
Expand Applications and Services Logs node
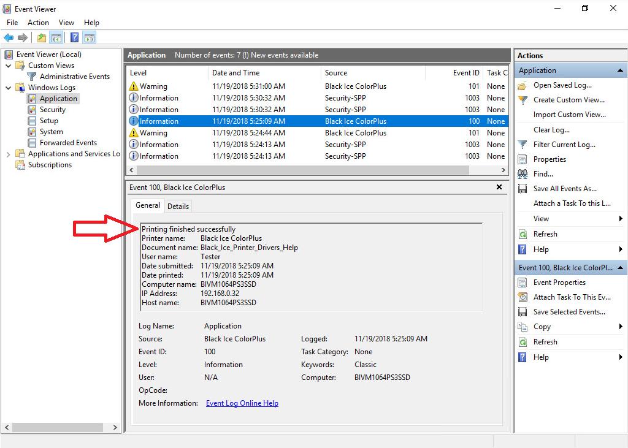(8, 154)
